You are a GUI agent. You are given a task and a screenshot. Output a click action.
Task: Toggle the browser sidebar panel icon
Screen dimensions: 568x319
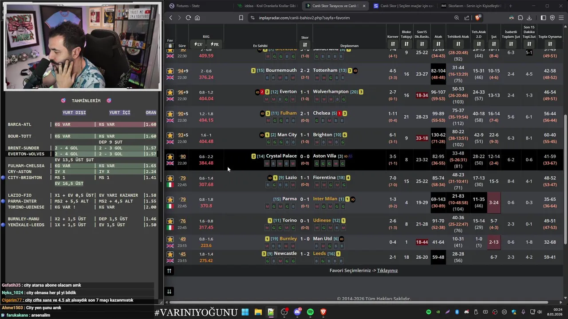(543, 18)
